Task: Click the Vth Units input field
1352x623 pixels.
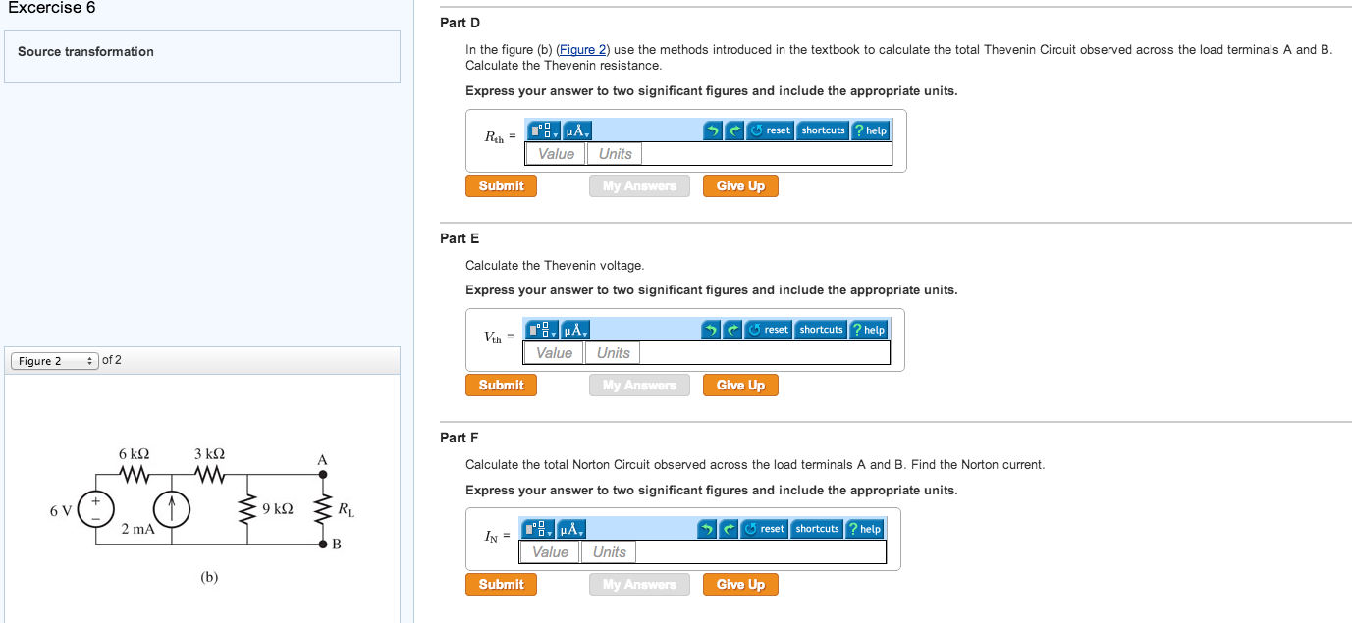Action: (x=614, y=353)
